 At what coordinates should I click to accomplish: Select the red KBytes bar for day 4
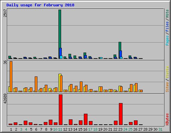tap(25, 123)
